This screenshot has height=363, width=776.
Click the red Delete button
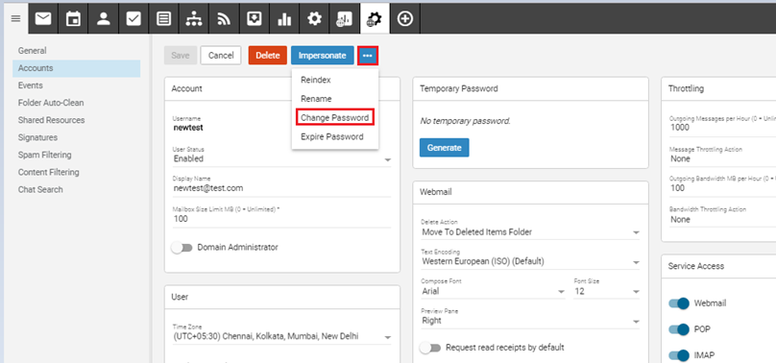pyautogui.click(x=268, y=56)
